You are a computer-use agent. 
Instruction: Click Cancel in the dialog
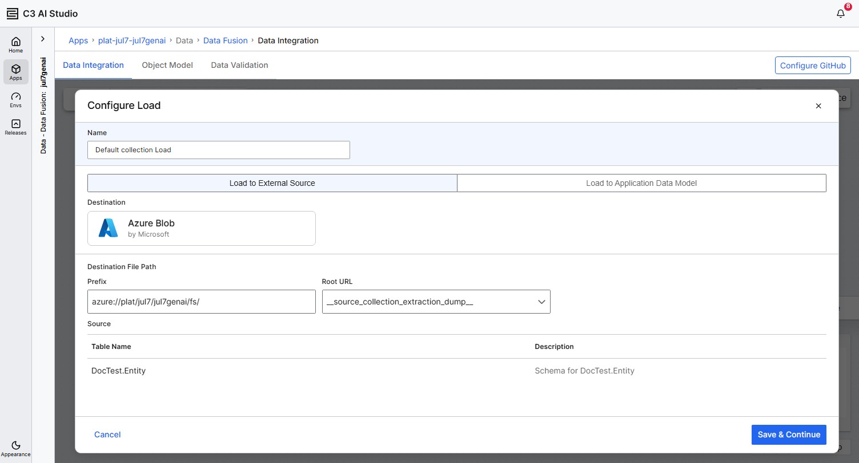pyautogui.click(x=107, y=434)
